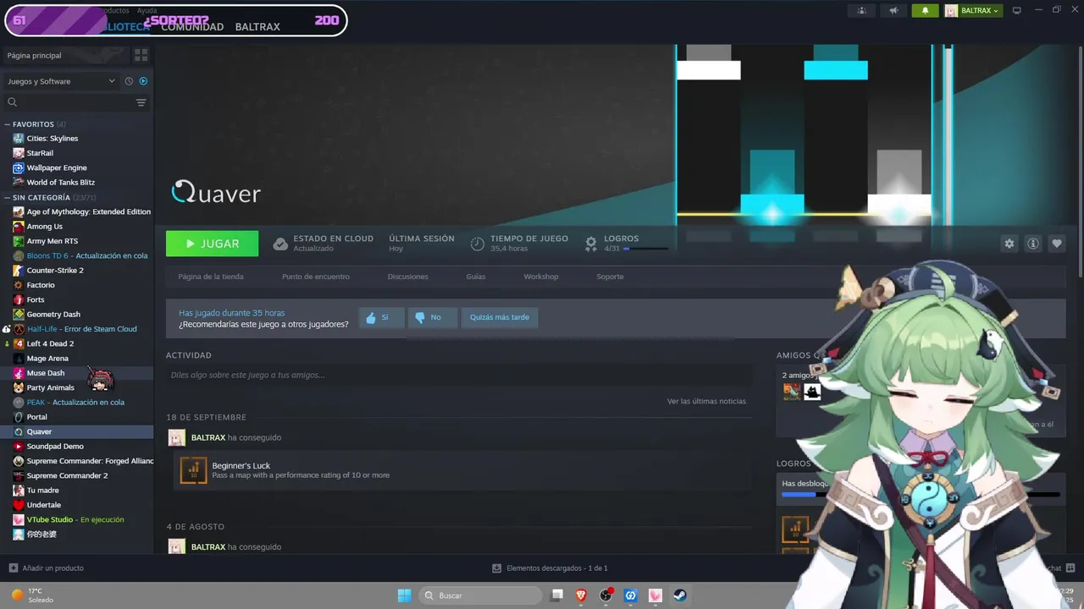Select Undertale in the library
This screenshot has width=1084, height=609.
44,505
